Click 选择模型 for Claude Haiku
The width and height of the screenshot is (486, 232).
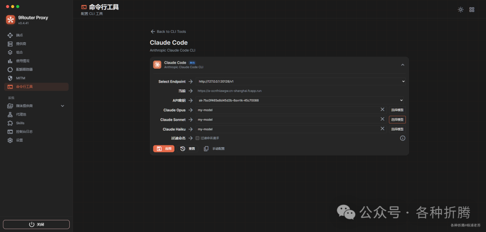click(397, 129)
